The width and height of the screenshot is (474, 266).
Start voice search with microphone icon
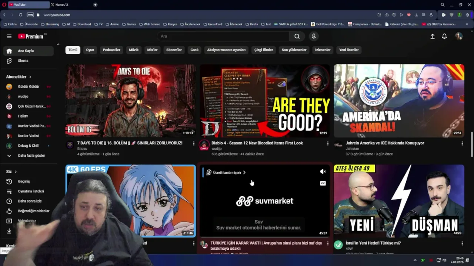(314, 36)
